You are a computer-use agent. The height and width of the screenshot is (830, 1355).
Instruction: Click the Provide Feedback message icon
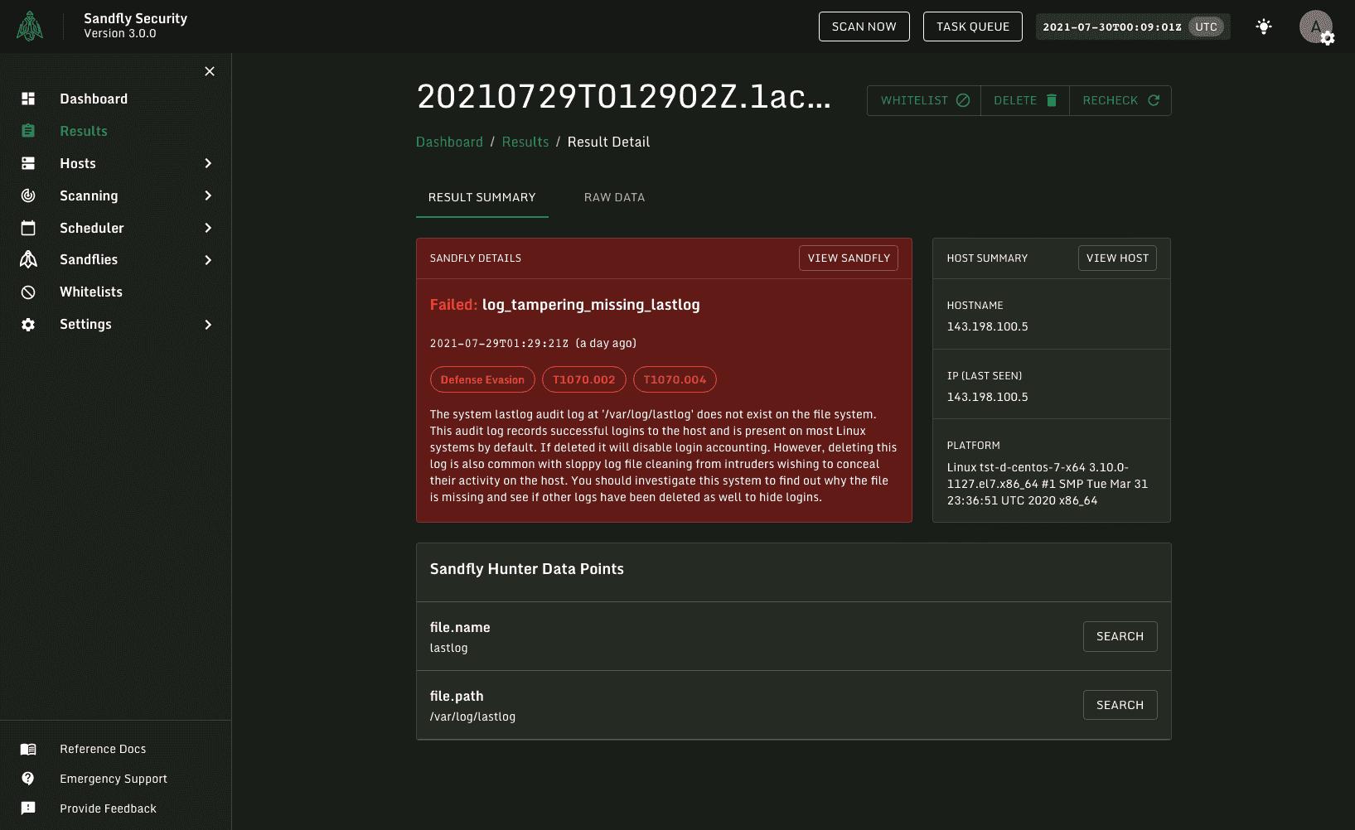(28, 808)
